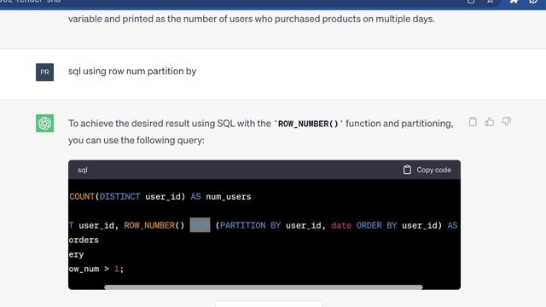Copy the assistant response with clipboard icon
This screenshot has height=307, width=546.
(473, 122)
